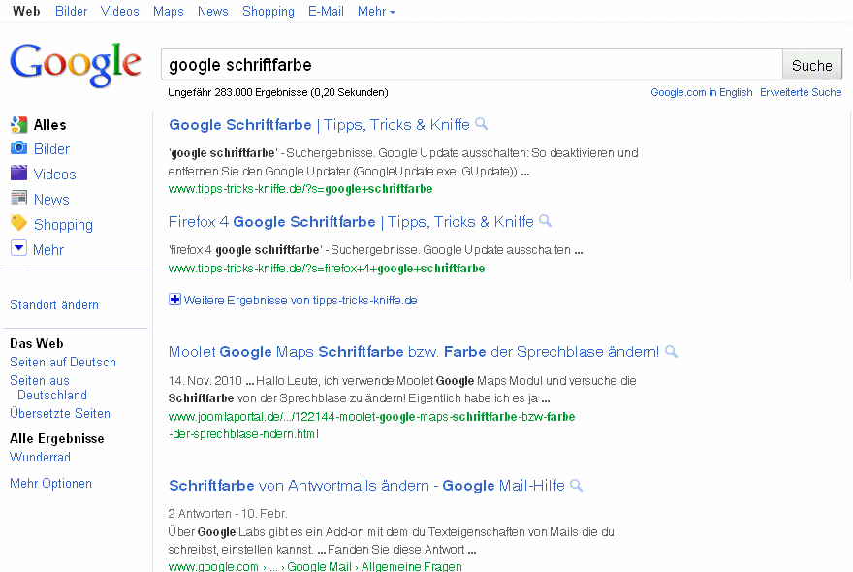Click the Das Web heading

[37, 343]
